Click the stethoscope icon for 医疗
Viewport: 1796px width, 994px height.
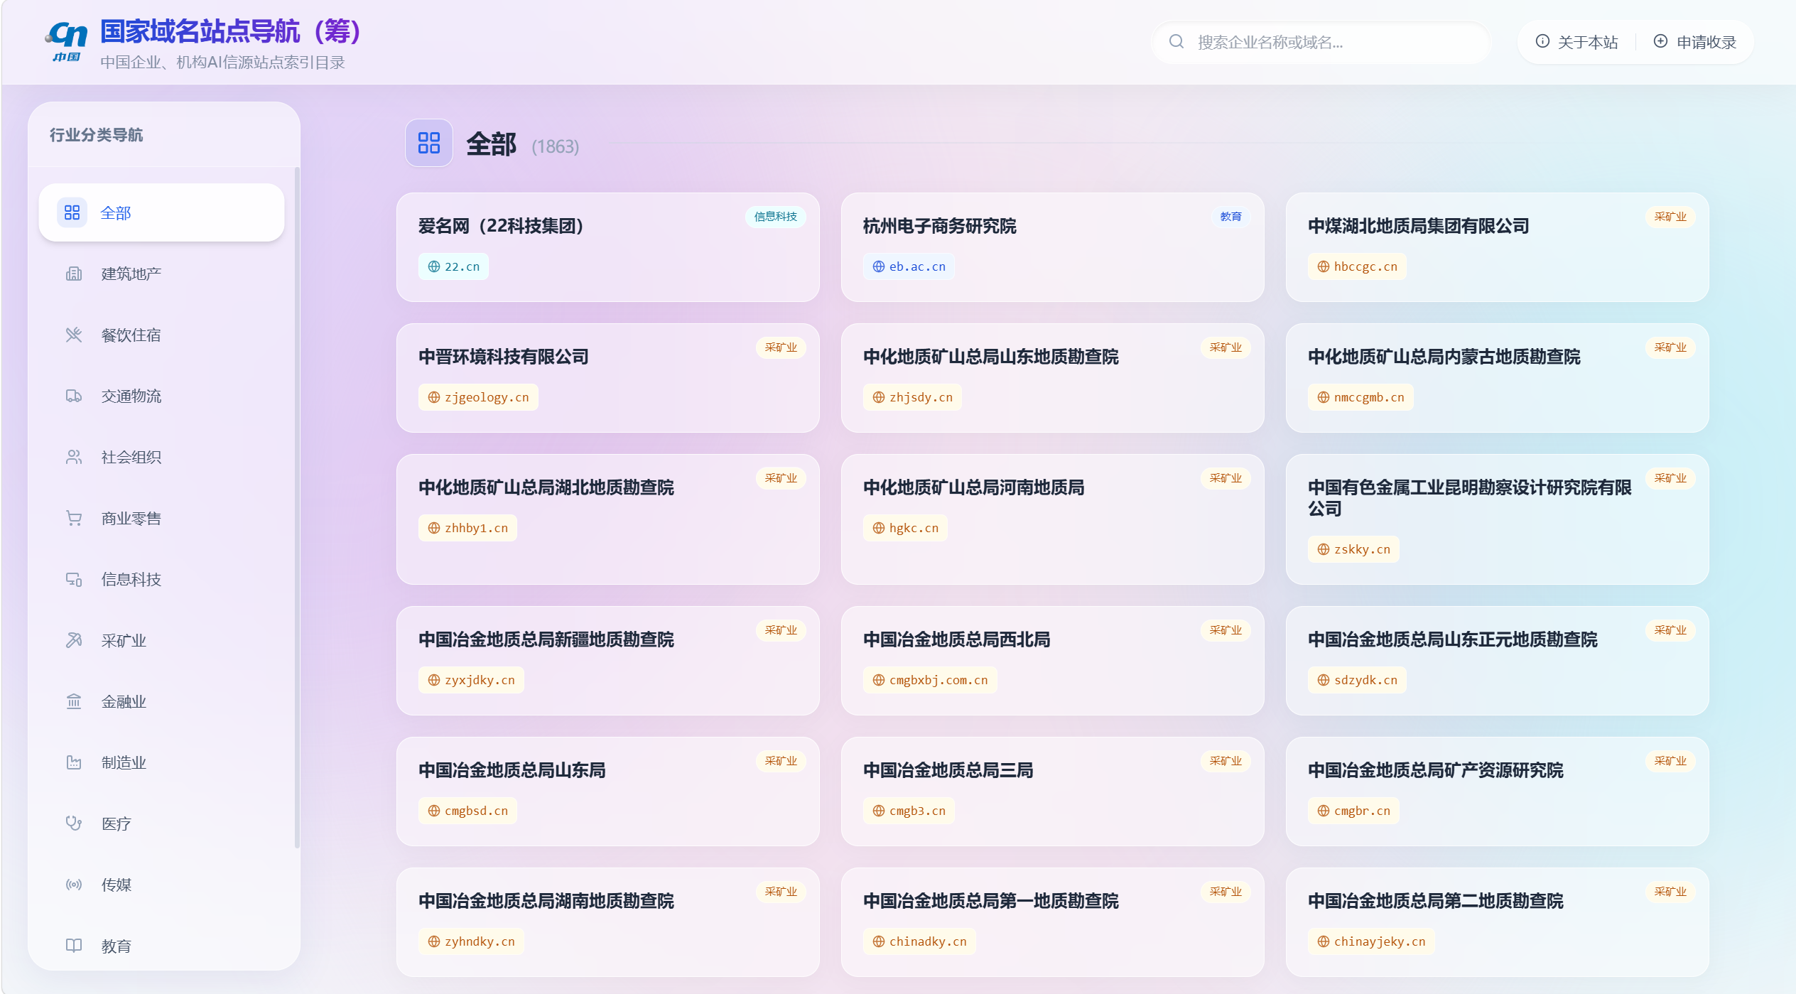coord(74,823)
